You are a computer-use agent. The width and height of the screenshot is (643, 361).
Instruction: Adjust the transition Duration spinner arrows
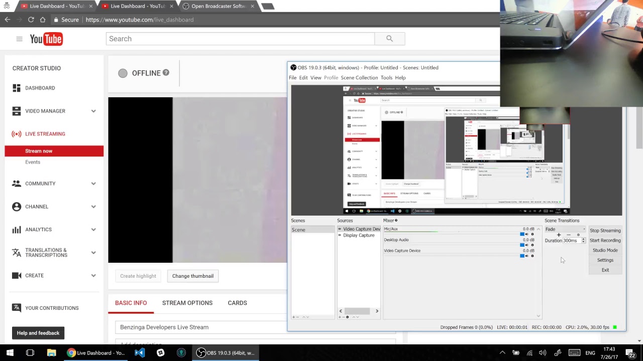pyautogui.click(x=583, y=241)
